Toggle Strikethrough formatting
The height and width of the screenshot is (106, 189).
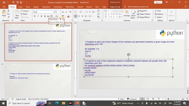click(x=48, y=16)
